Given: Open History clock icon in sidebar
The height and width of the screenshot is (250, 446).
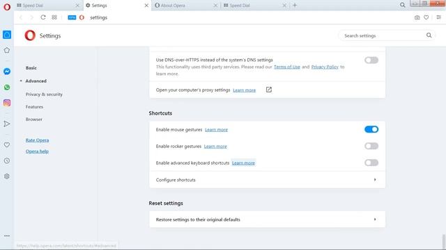Looking at the screenshot, I should coord(7,160).
